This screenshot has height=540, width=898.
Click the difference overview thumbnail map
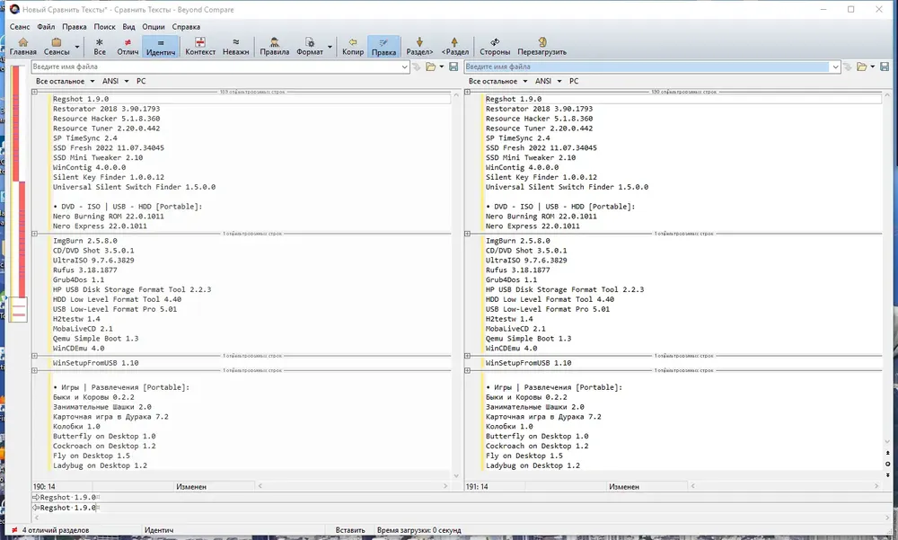(19, 193)
